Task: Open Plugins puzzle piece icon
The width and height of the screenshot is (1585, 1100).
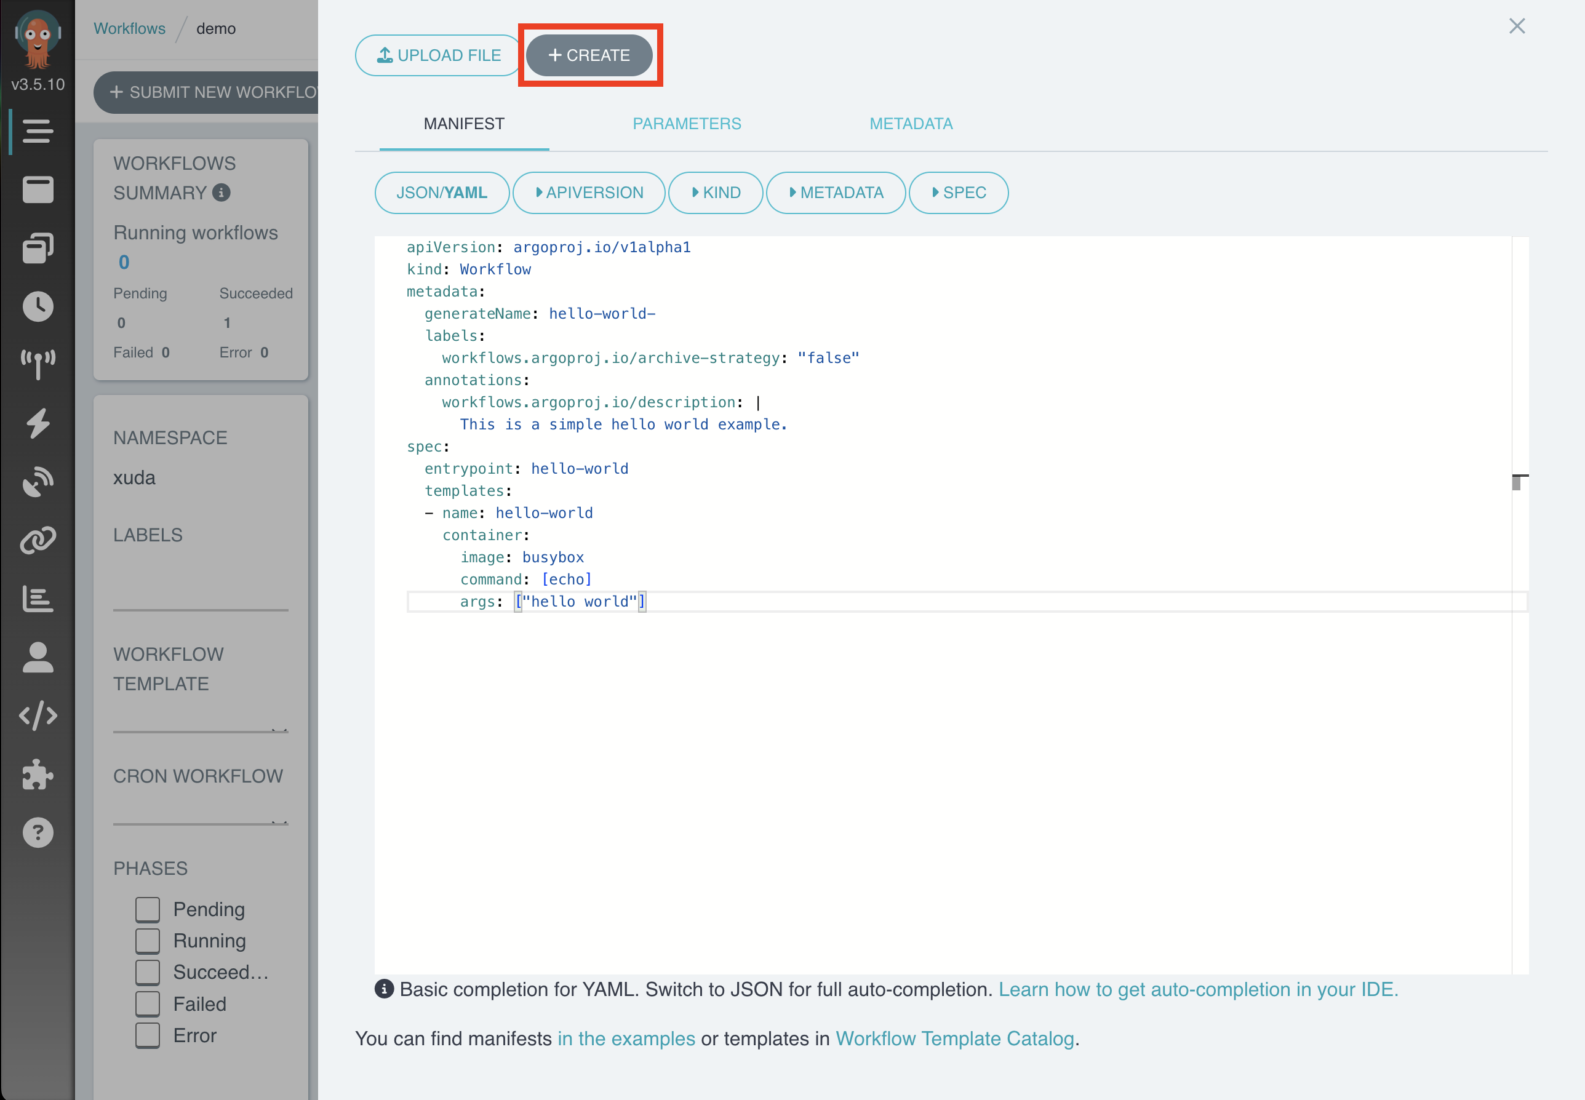Action: (37, 774)
